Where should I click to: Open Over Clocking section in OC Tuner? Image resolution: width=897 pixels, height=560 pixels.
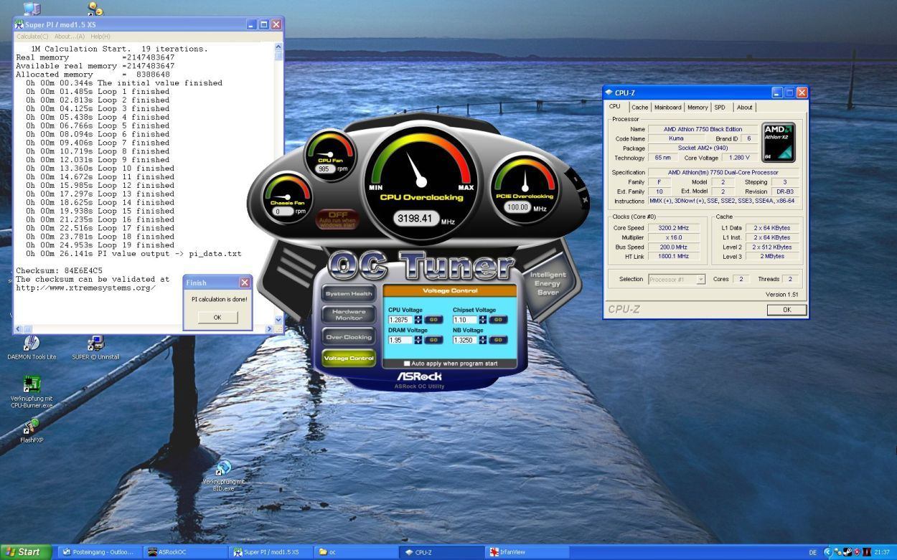[349, 336]
